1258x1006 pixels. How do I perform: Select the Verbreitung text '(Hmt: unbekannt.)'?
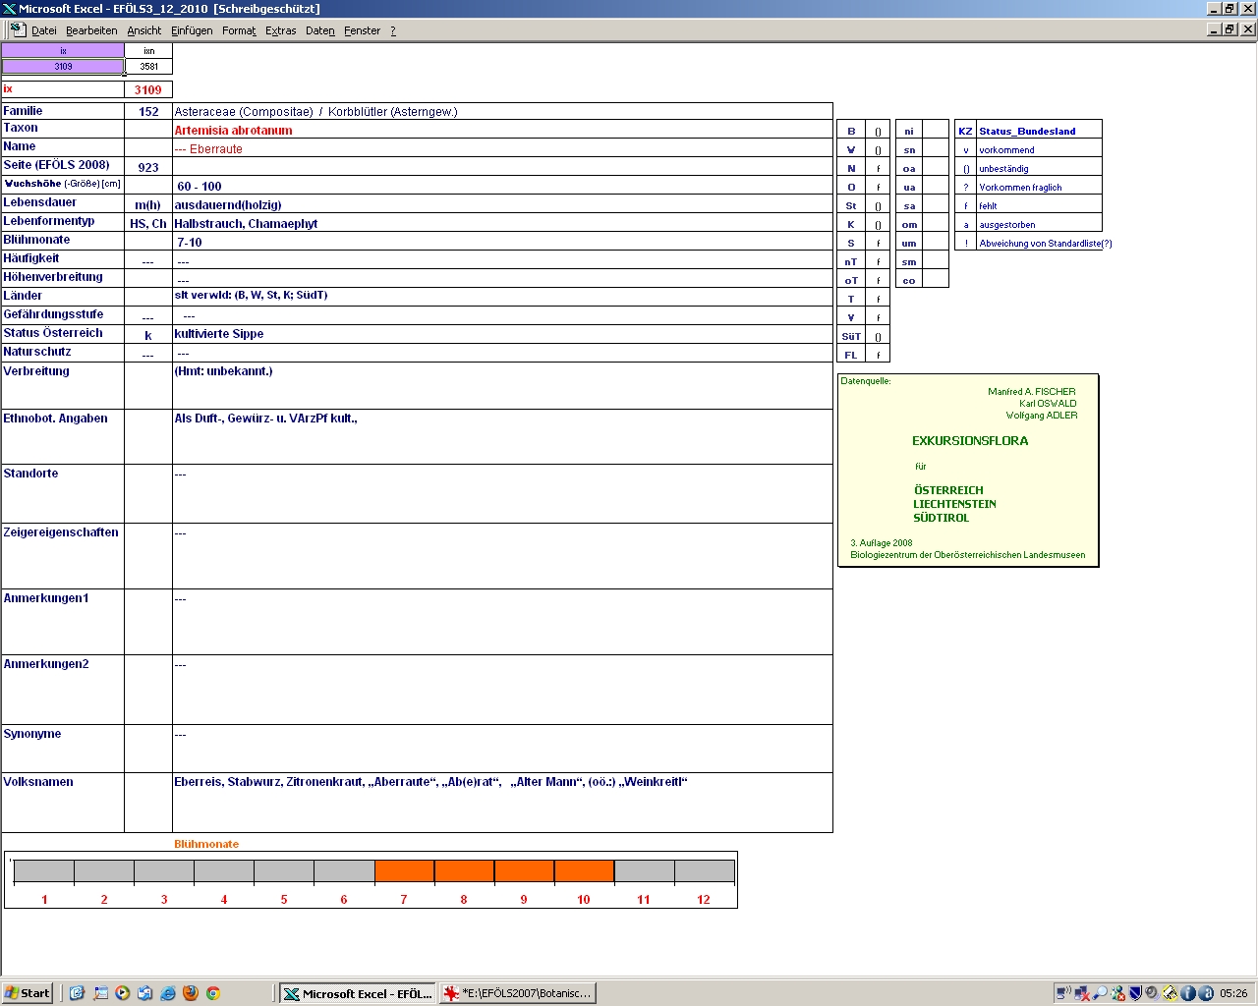(223, 371)
